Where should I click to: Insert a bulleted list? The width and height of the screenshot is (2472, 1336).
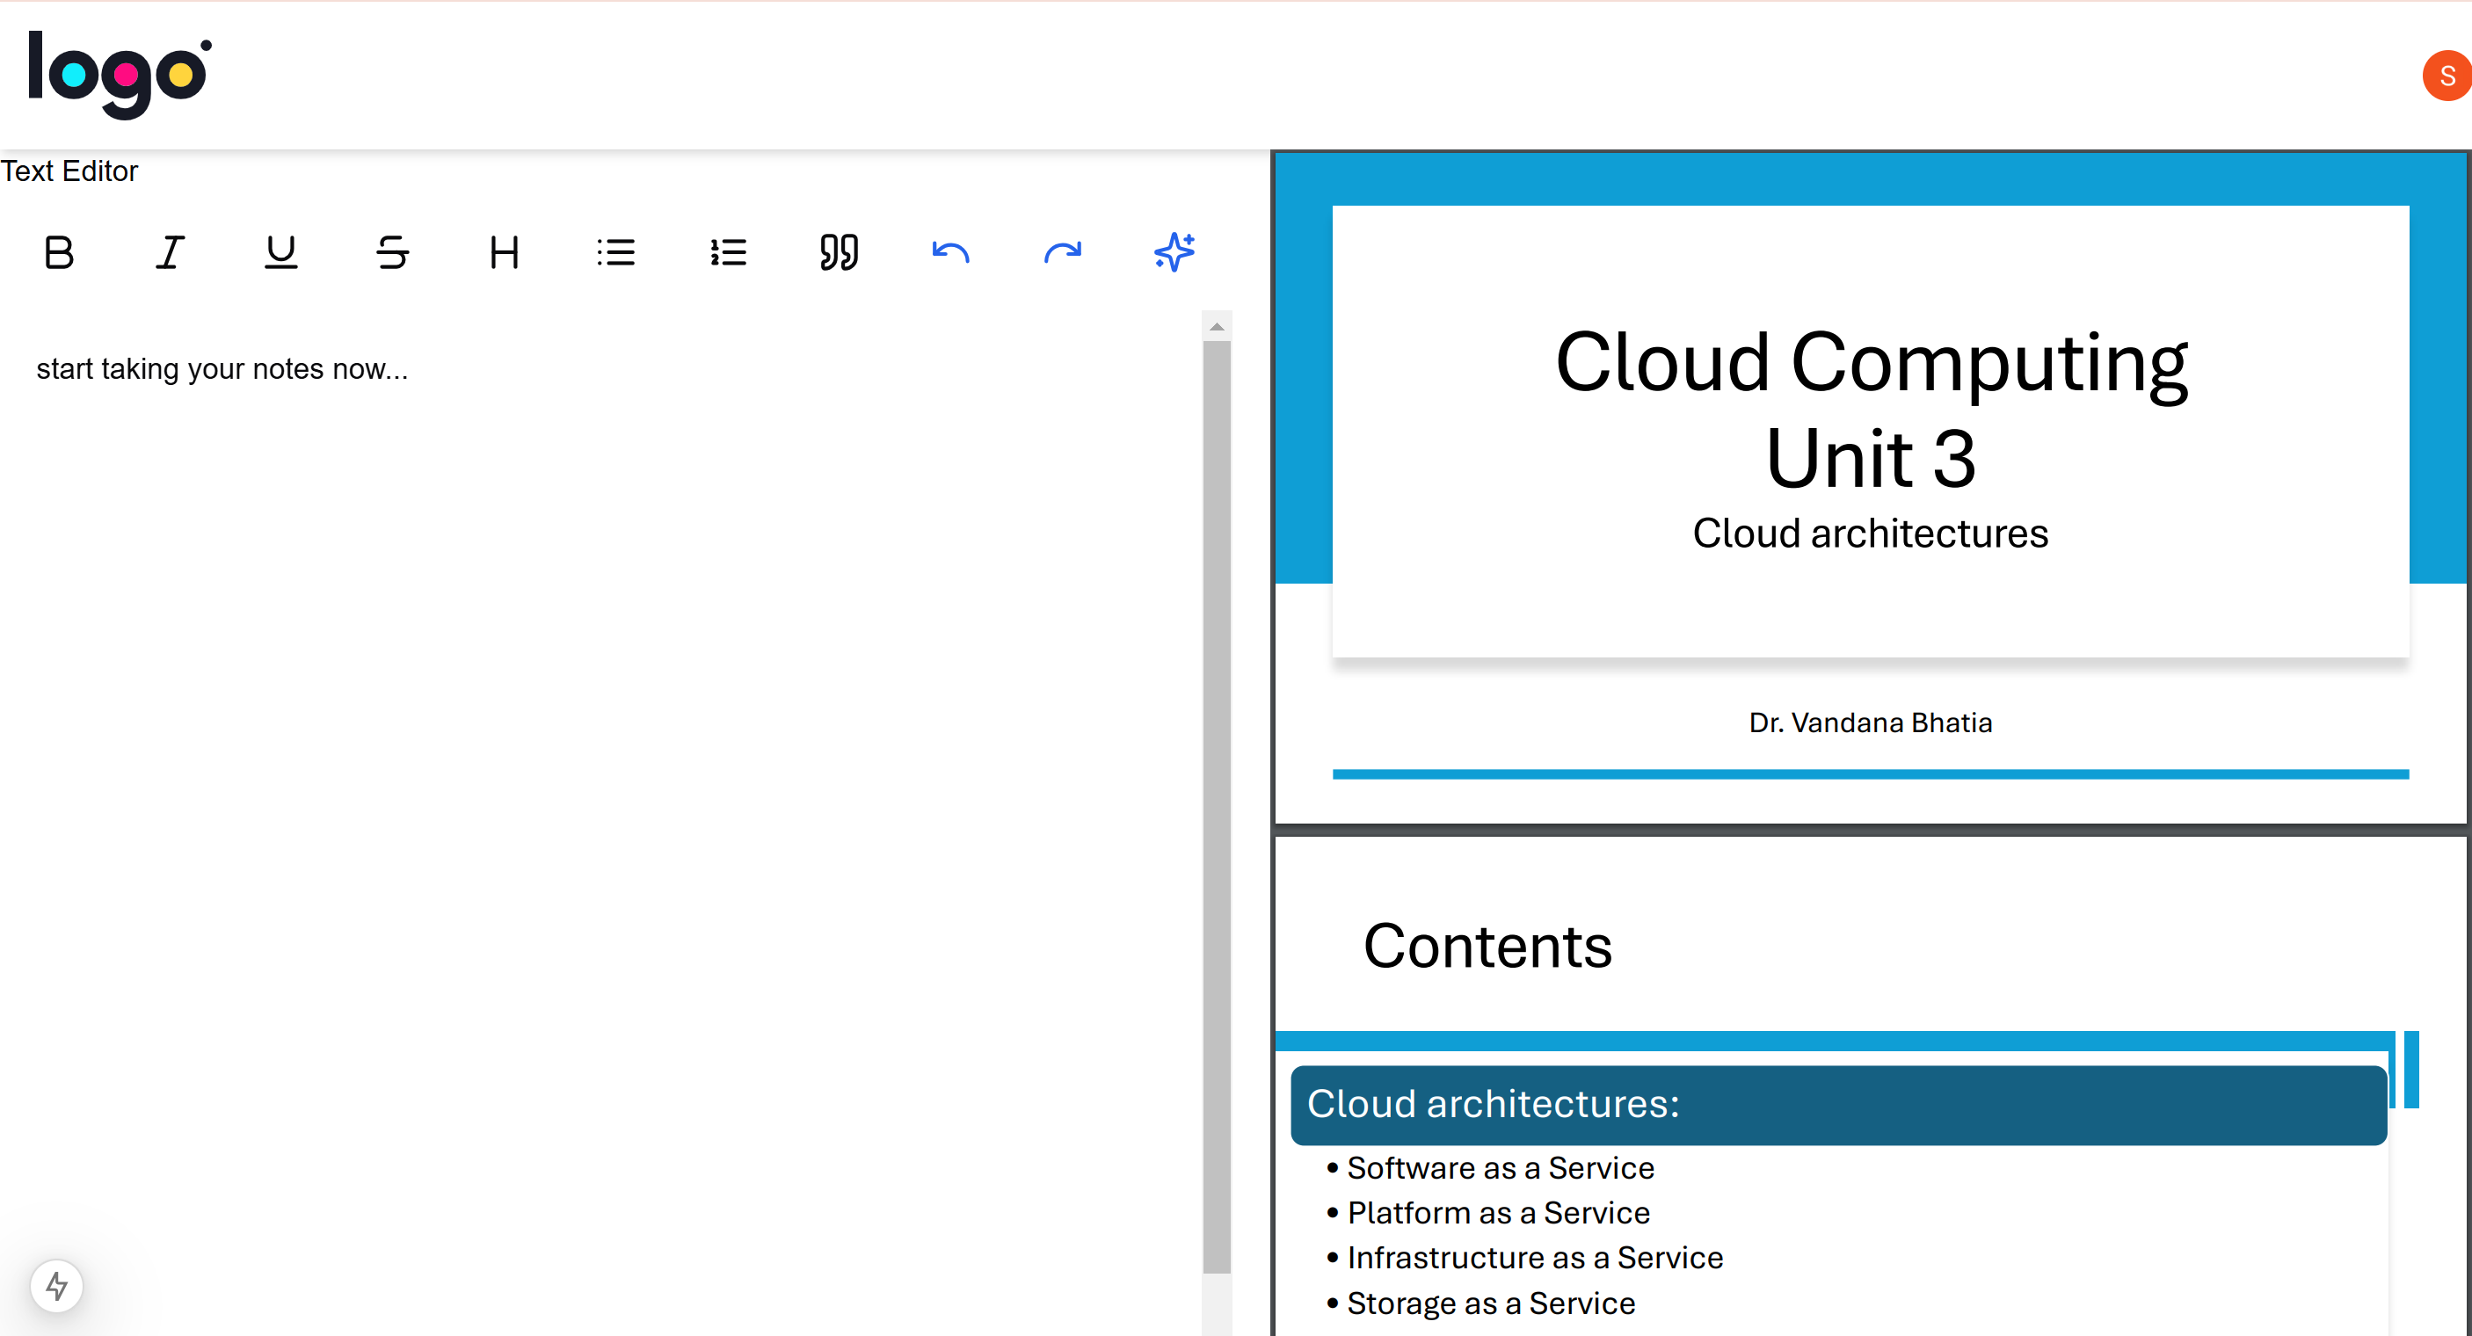click(615, 252)
